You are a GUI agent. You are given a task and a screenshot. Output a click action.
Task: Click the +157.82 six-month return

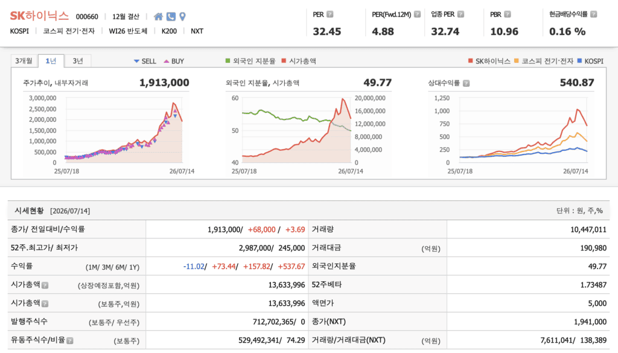[256, 267]
